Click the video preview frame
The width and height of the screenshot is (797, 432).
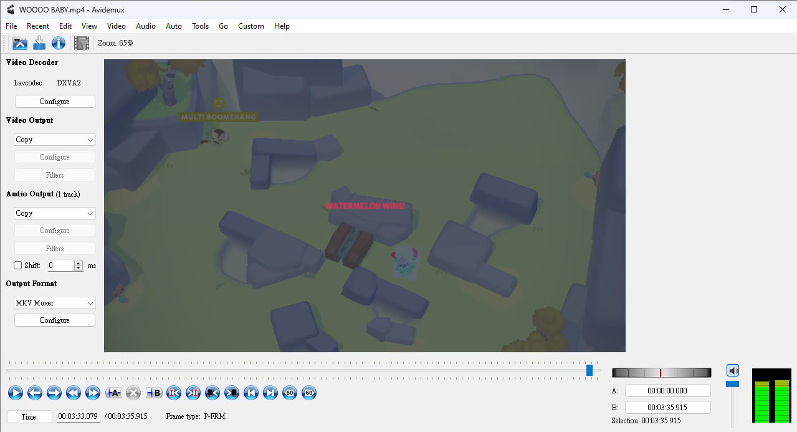click(x=365, y=206)
